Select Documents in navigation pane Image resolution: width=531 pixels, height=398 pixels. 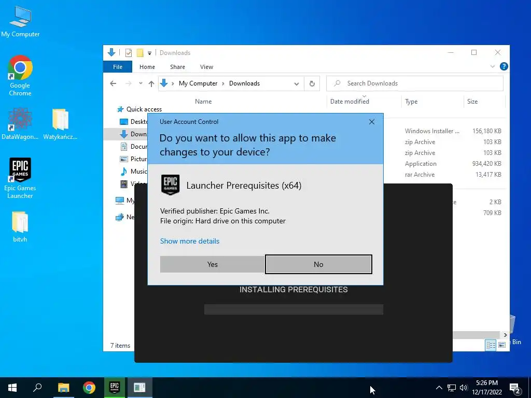(134, 146)
